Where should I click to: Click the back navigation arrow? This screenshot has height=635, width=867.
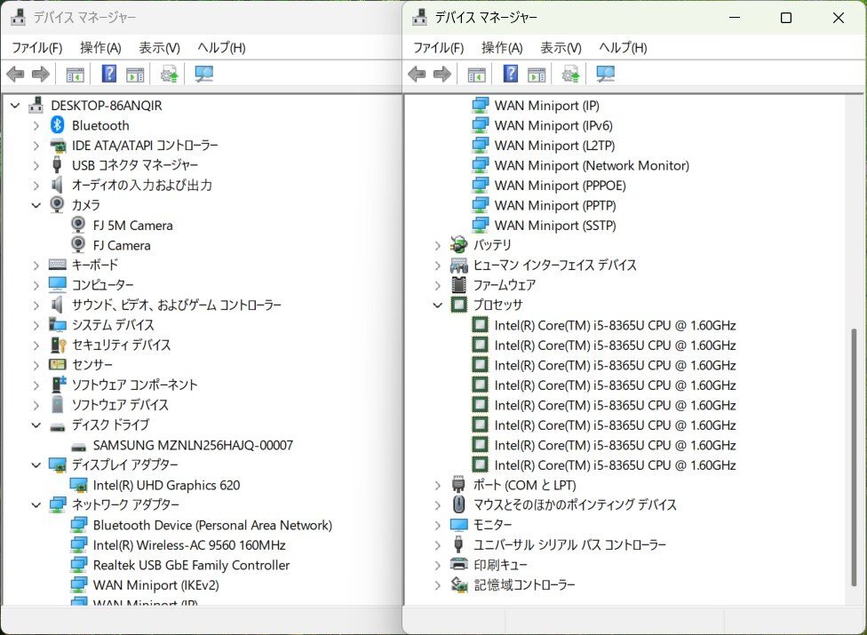pos(15,74)
